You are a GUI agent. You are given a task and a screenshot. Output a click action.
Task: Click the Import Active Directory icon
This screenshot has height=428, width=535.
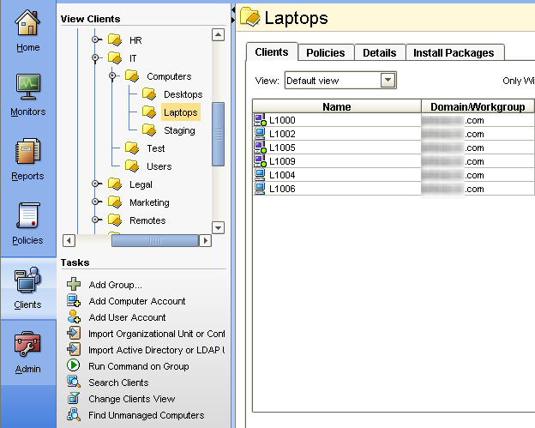point(74,349)
